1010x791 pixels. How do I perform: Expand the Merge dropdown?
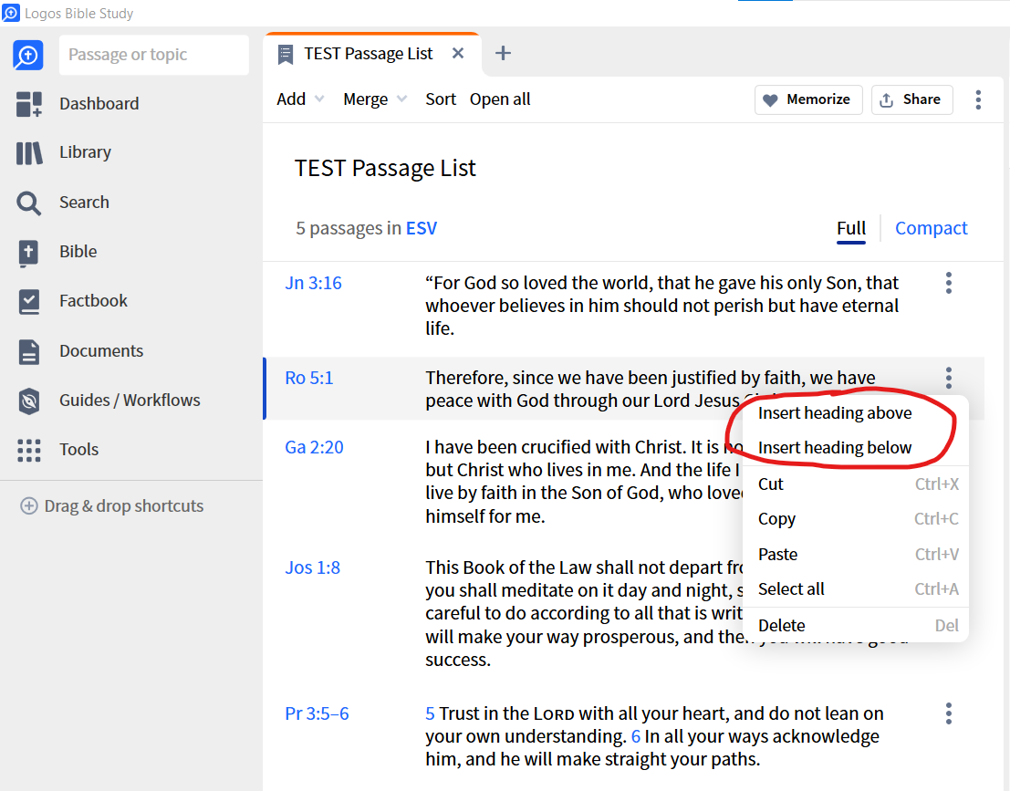pyautogui.click(x=375, y=99)
